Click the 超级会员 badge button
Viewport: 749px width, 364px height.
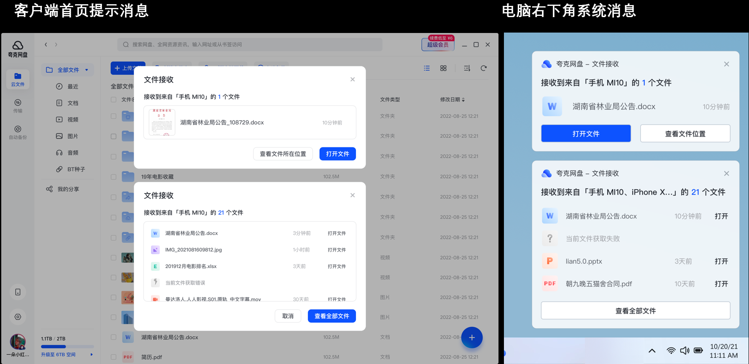[437, 45]
